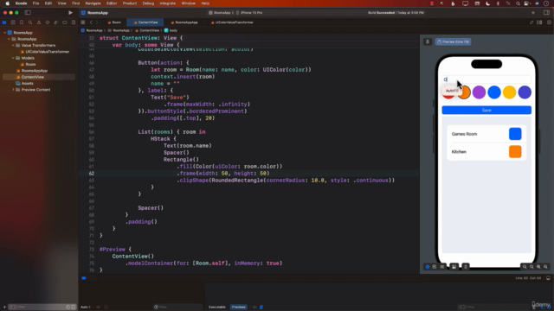Adjust editor options menu icon
This screenshot has width=554, height=311.
pyautogui.click(x=539, y=22)
